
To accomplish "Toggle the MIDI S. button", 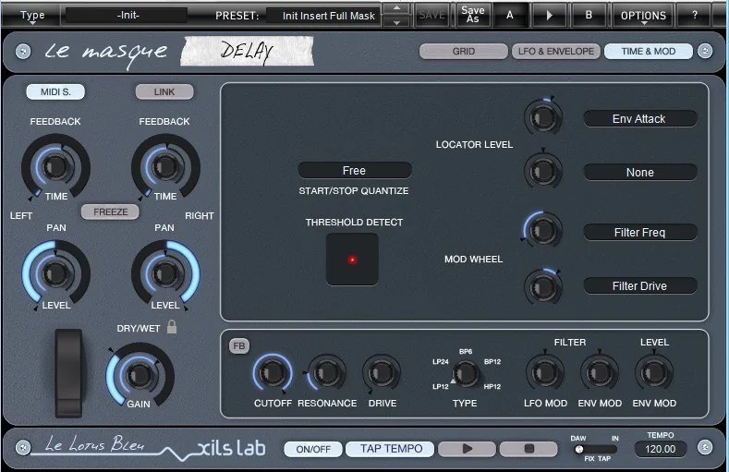I will pos(55,92).
